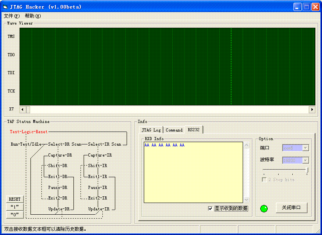Select the RS232 tab

click(194, 130)
